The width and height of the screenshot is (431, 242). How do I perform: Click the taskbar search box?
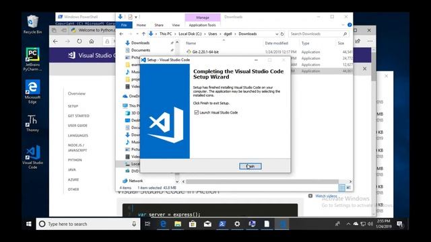tap(88, 224)
